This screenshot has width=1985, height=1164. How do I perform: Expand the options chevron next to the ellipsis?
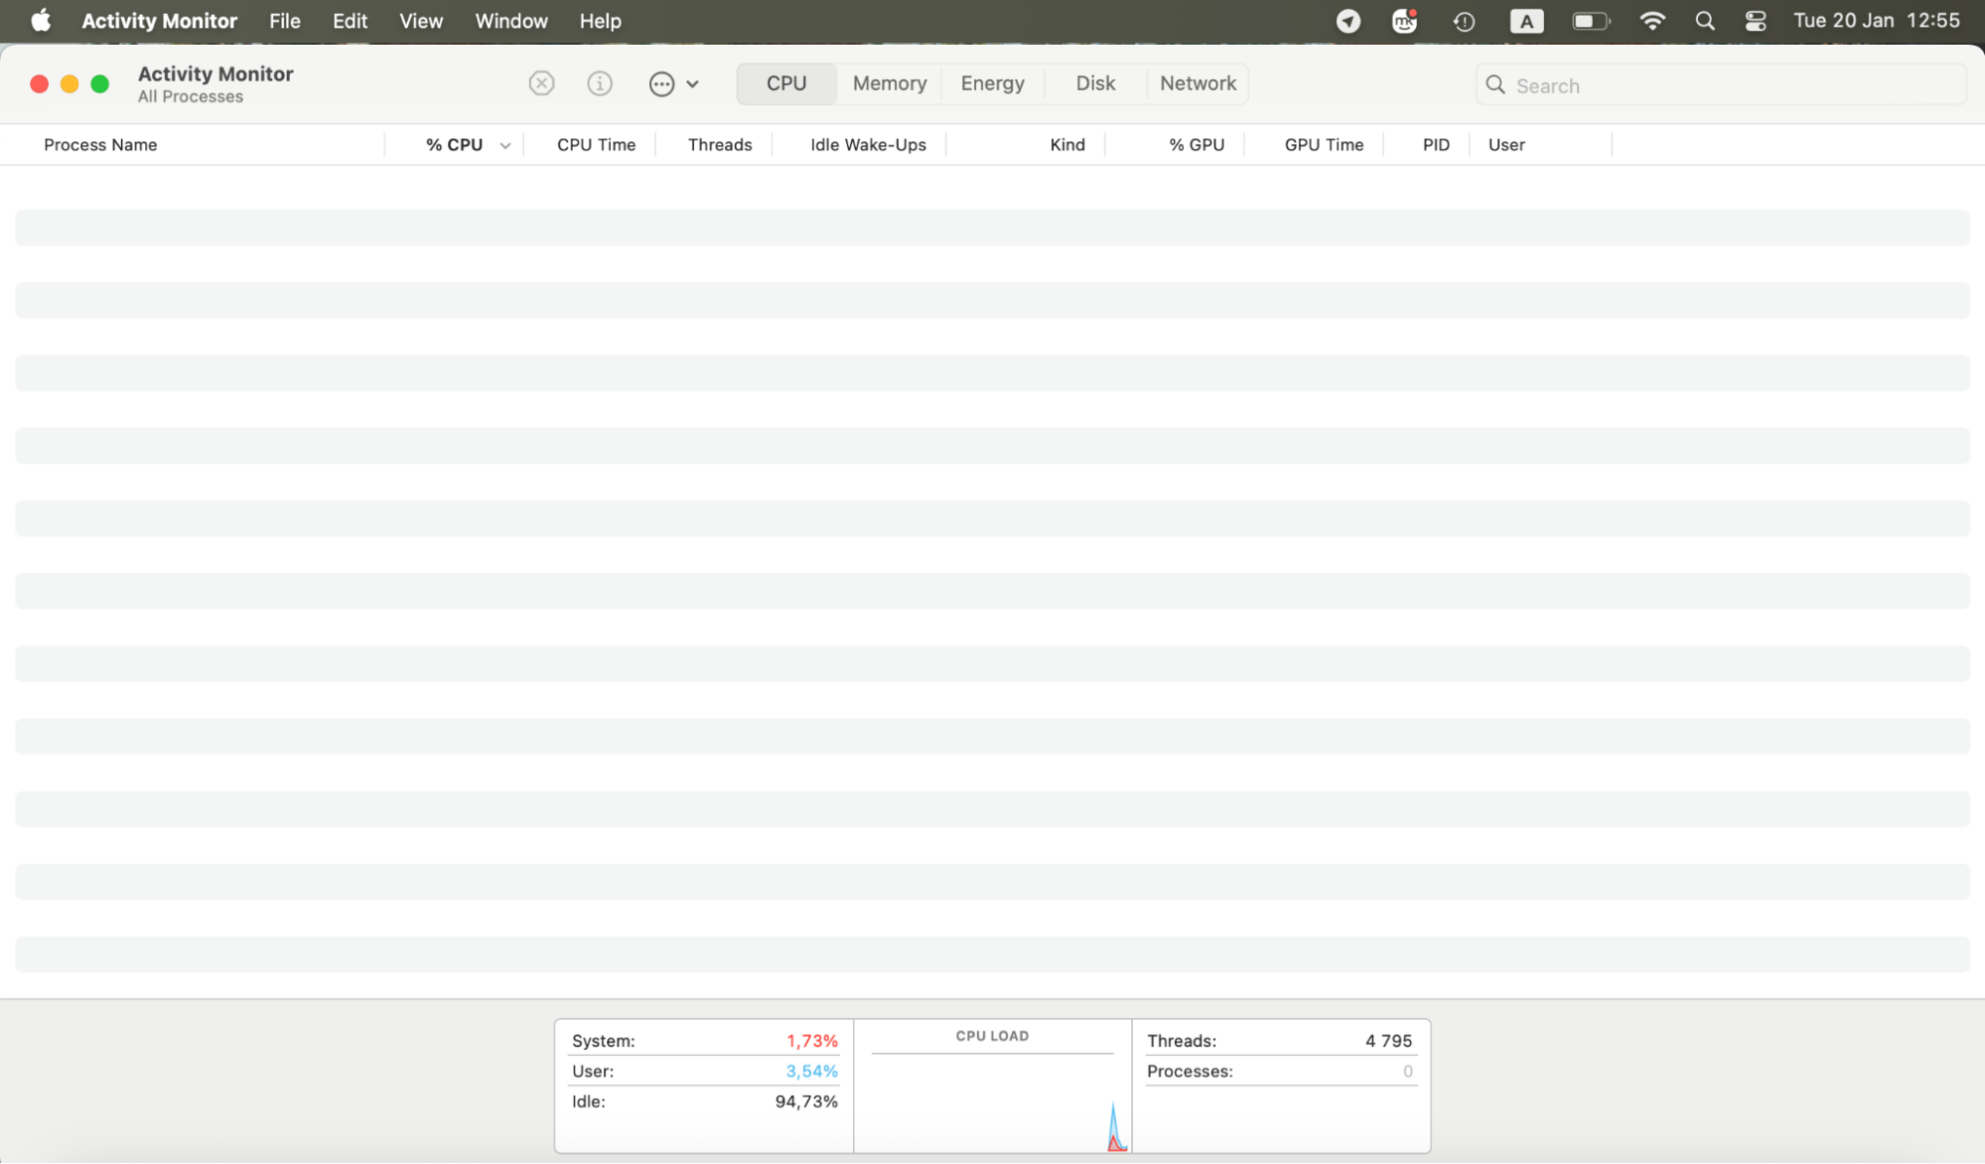click(x=693, y=83)
